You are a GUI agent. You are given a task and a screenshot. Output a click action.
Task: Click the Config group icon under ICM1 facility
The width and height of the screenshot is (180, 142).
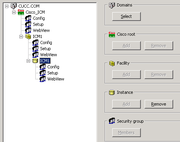click(35, 43)
